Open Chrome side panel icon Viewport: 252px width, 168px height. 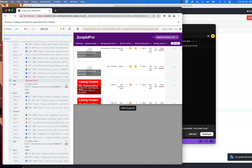[x=169, y=16]
